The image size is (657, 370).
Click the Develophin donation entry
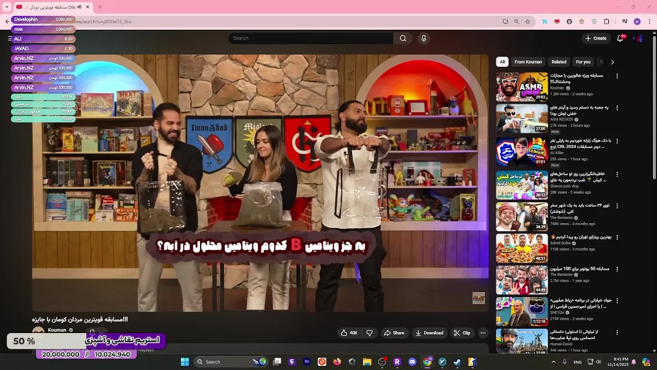pyautogui.click(x=43, y=20)
